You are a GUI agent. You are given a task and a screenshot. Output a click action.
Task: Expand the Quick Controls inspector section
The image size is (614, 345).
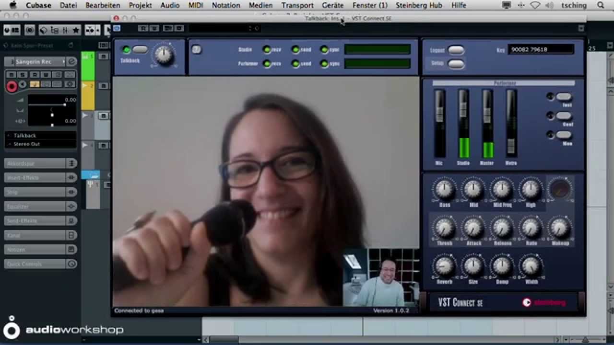[35, 264]
